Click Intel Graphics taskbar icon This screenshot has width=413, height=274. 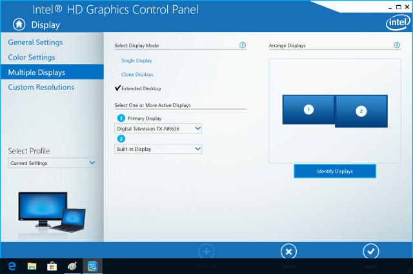pyautogui.click(x=92, y=266)
